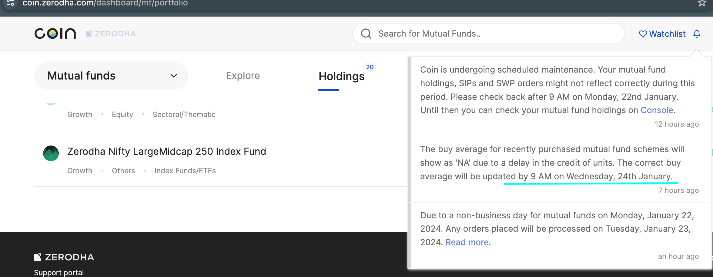Click the Equity category label
This screenshot has height=277, width=713.
(122, 114)
